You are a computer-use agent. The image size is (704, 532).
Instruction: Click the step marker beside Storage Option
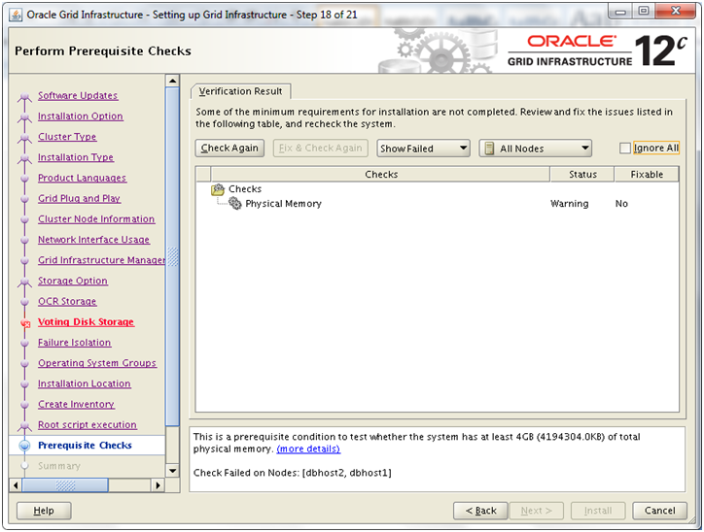pyautogui.click(x=24, y=282)
